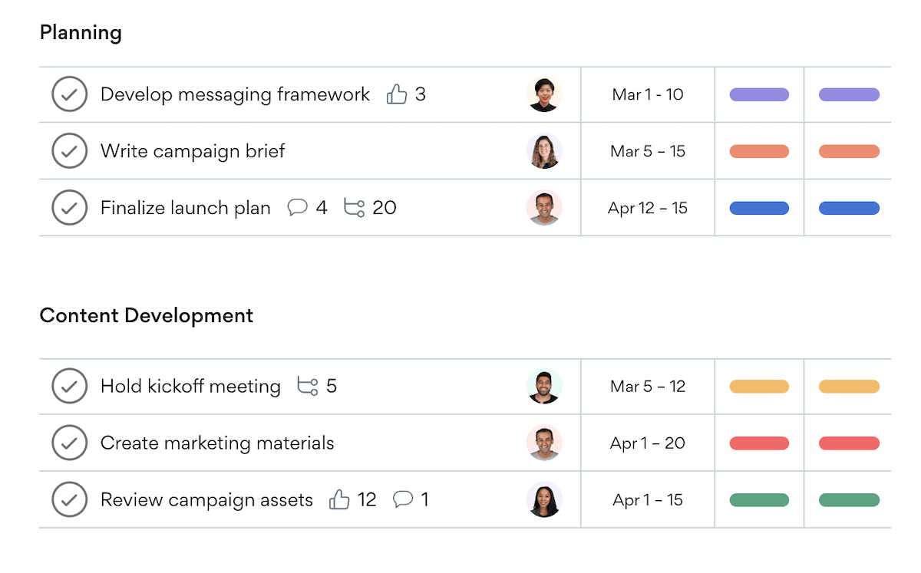Viewport: 921px width, 573px height.
Task: Mark Create marketing materials task complete
Action: 69,443
